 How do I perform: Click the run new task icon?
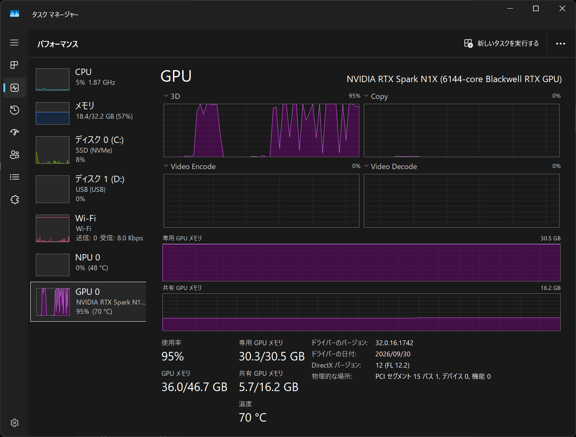point(468,43)
